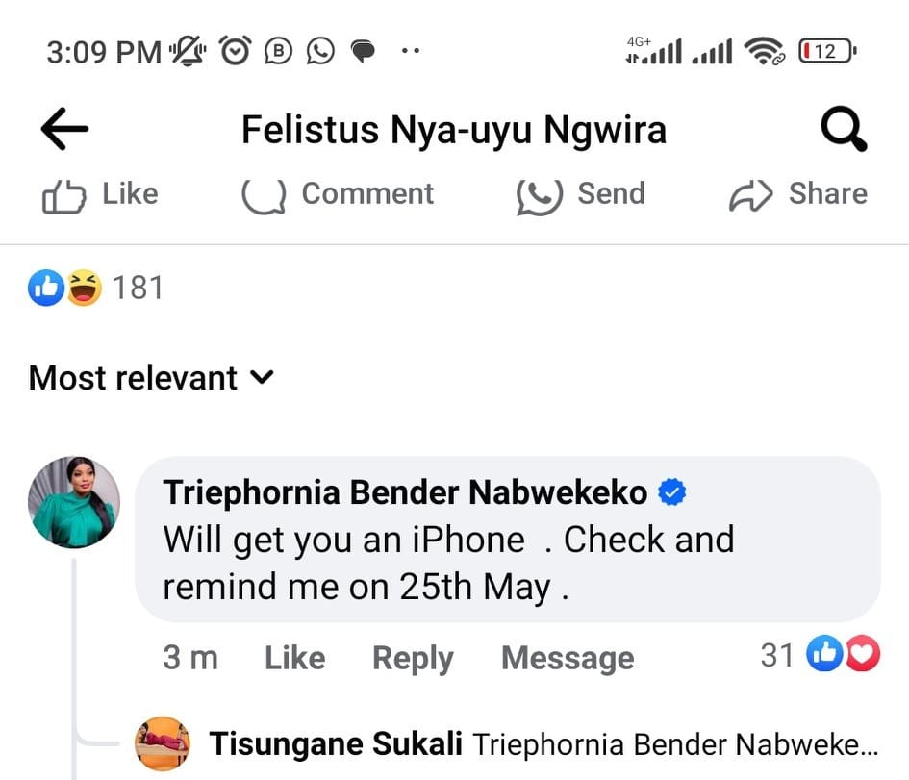Tap Triephornia's profile picture

click(74, 502)
